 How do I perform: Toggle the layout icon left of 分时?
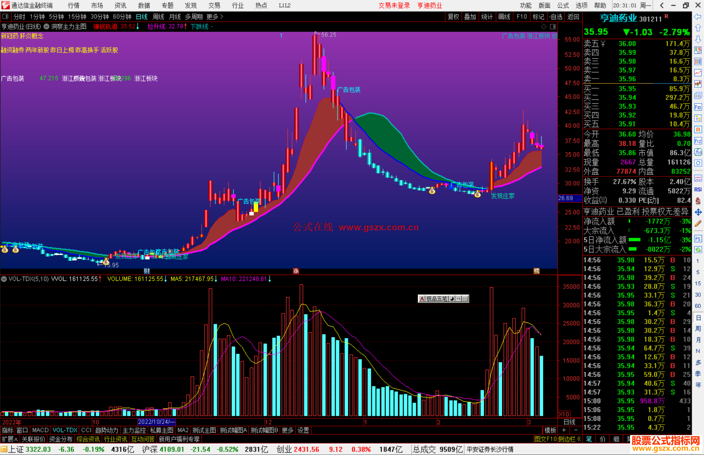coord(6,16)
